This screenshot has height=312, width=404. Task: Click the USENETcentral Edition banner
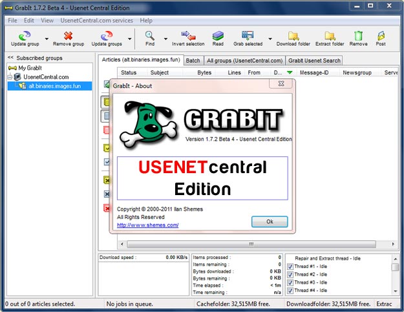(202, 178)
